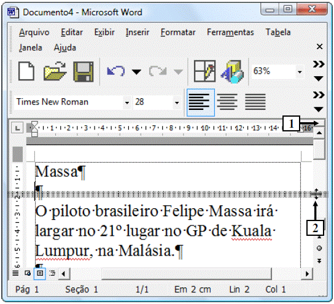The width and height of the screenshot is (334, 304).
Task: Open the Times New Roman font dropdown
Action: tap(127, 103)
